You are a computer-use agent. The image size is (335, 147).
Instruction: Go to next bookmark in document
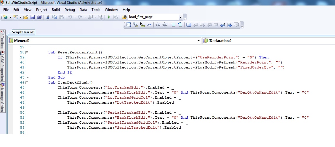click(x=230, y=25)
